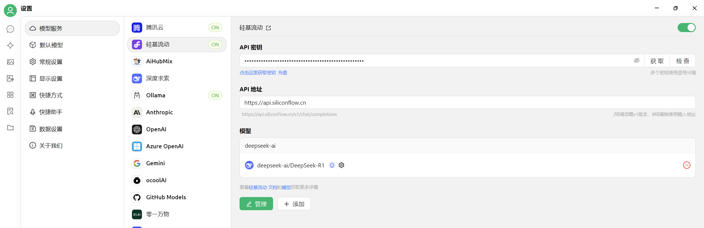Click the 腾讯云 ON status badge

(215, 27)
